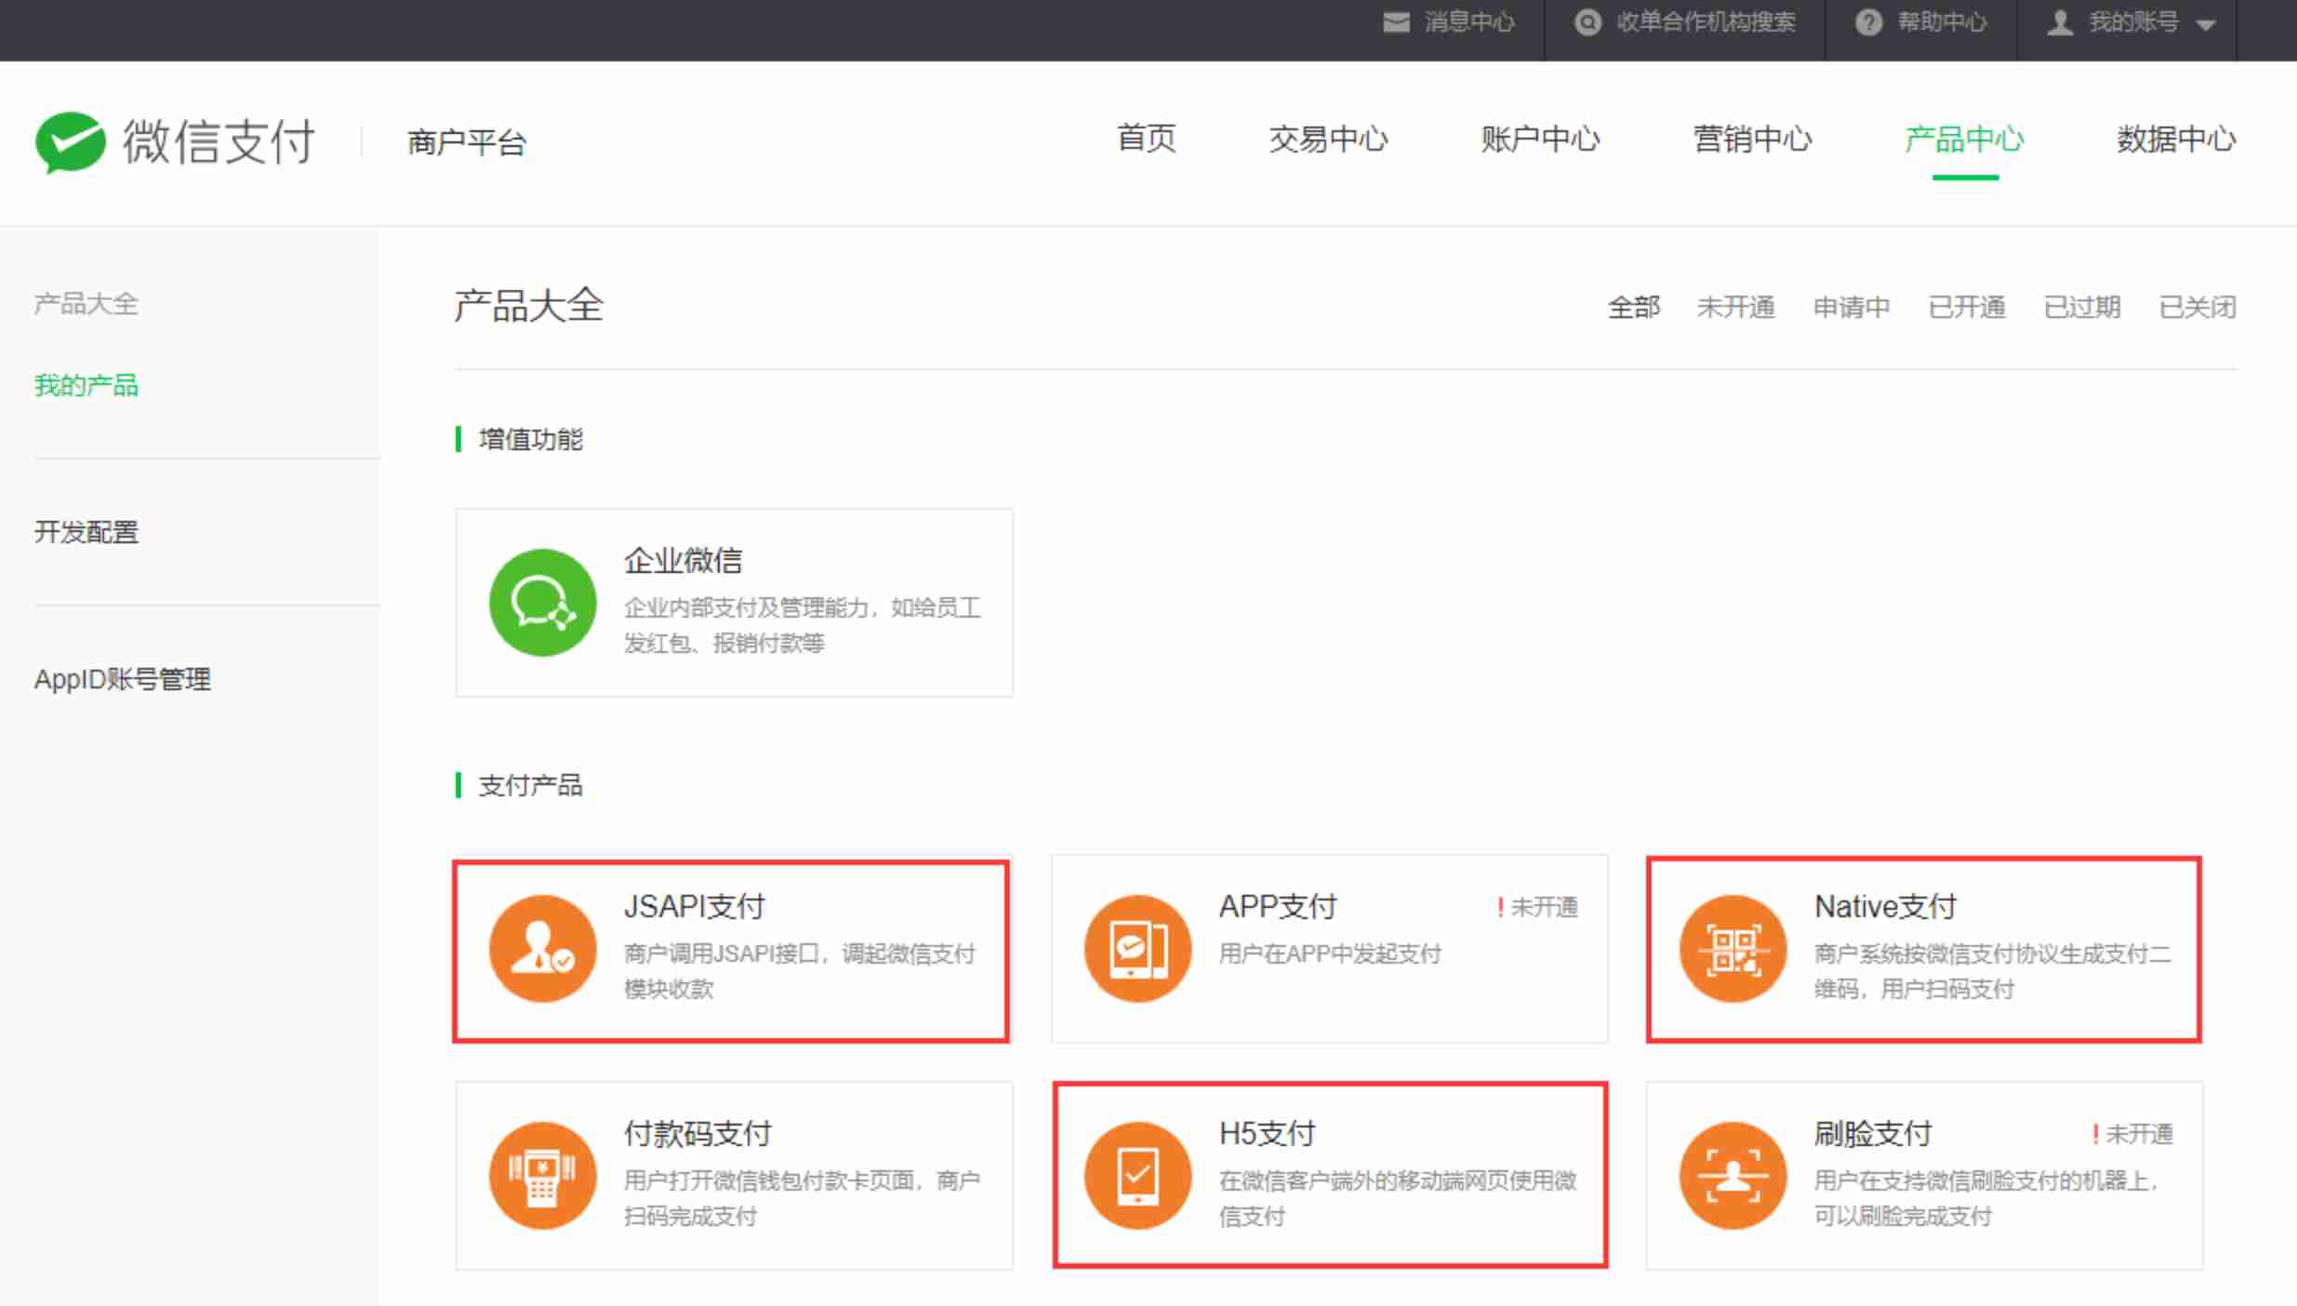Click the Native支付 QR code icon
This screenshot has width=2297, height=1306.
(1733, 948)
